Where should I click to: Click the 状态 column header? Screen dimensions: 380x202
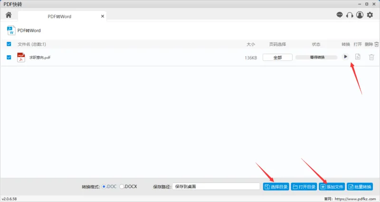(316, 44)
